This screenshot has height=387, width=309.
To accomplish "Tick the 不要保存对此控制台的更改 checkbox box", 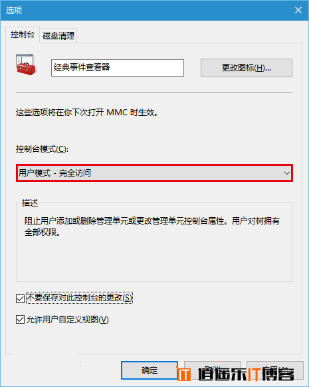I will [x=20, y=298].
